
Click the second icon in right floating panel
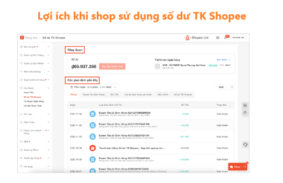245,113
